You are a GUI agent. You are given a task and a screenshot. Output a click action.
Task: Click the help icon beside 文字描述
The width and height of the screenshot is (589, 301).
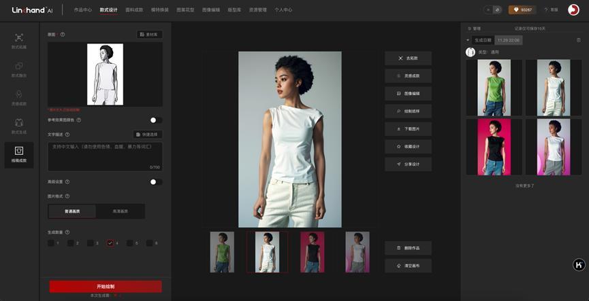pos(67,135)
